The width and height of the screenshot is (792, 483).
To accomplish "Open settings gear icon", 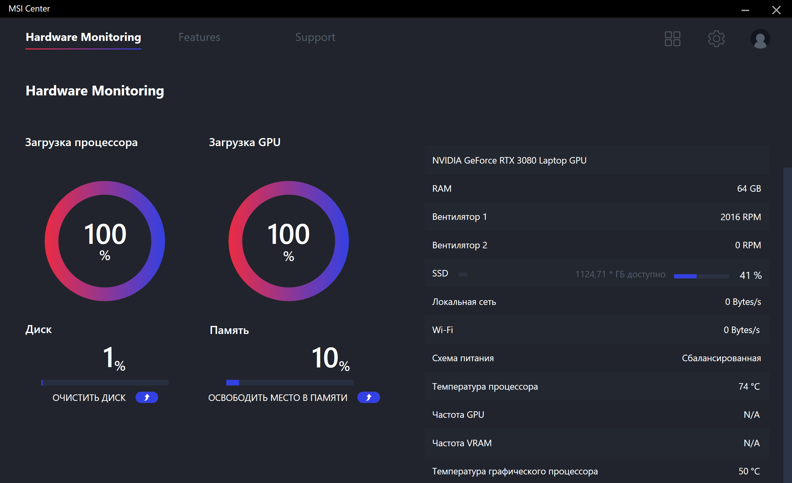I will [x=716, y=39].
